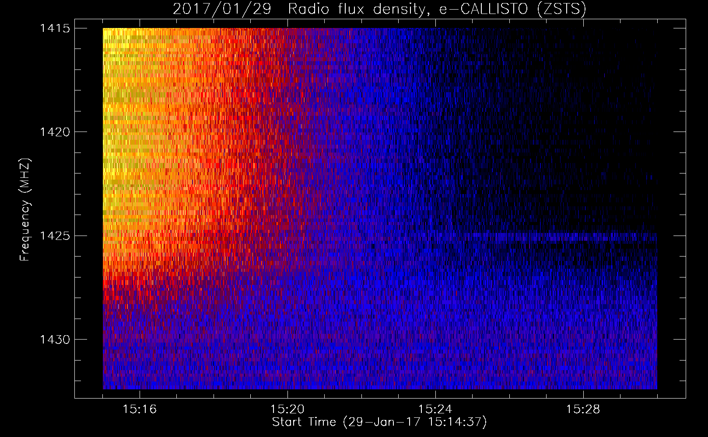Click the 1415 frequency tick label
This screenshot has width=708, height=437.
click(55, 28)
